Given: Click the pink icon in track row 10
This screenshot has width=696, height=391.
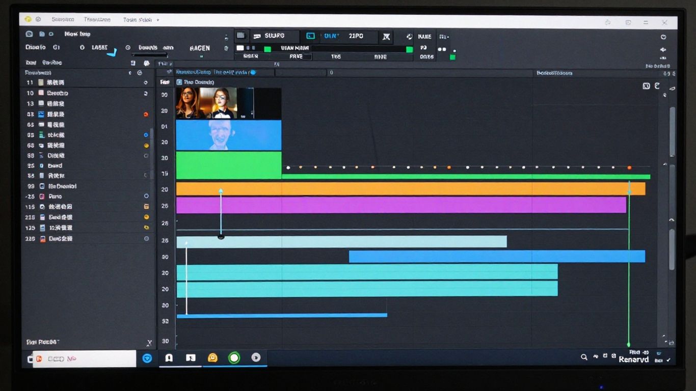Looking at the screenshot, I should click(x=41, y=93).
